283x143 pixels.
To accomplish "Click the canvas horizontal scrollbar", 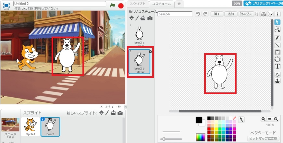I will [220, 111].
